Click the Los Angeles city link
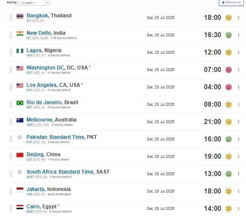This screenshot has height=218, width=246. point(41,85)
